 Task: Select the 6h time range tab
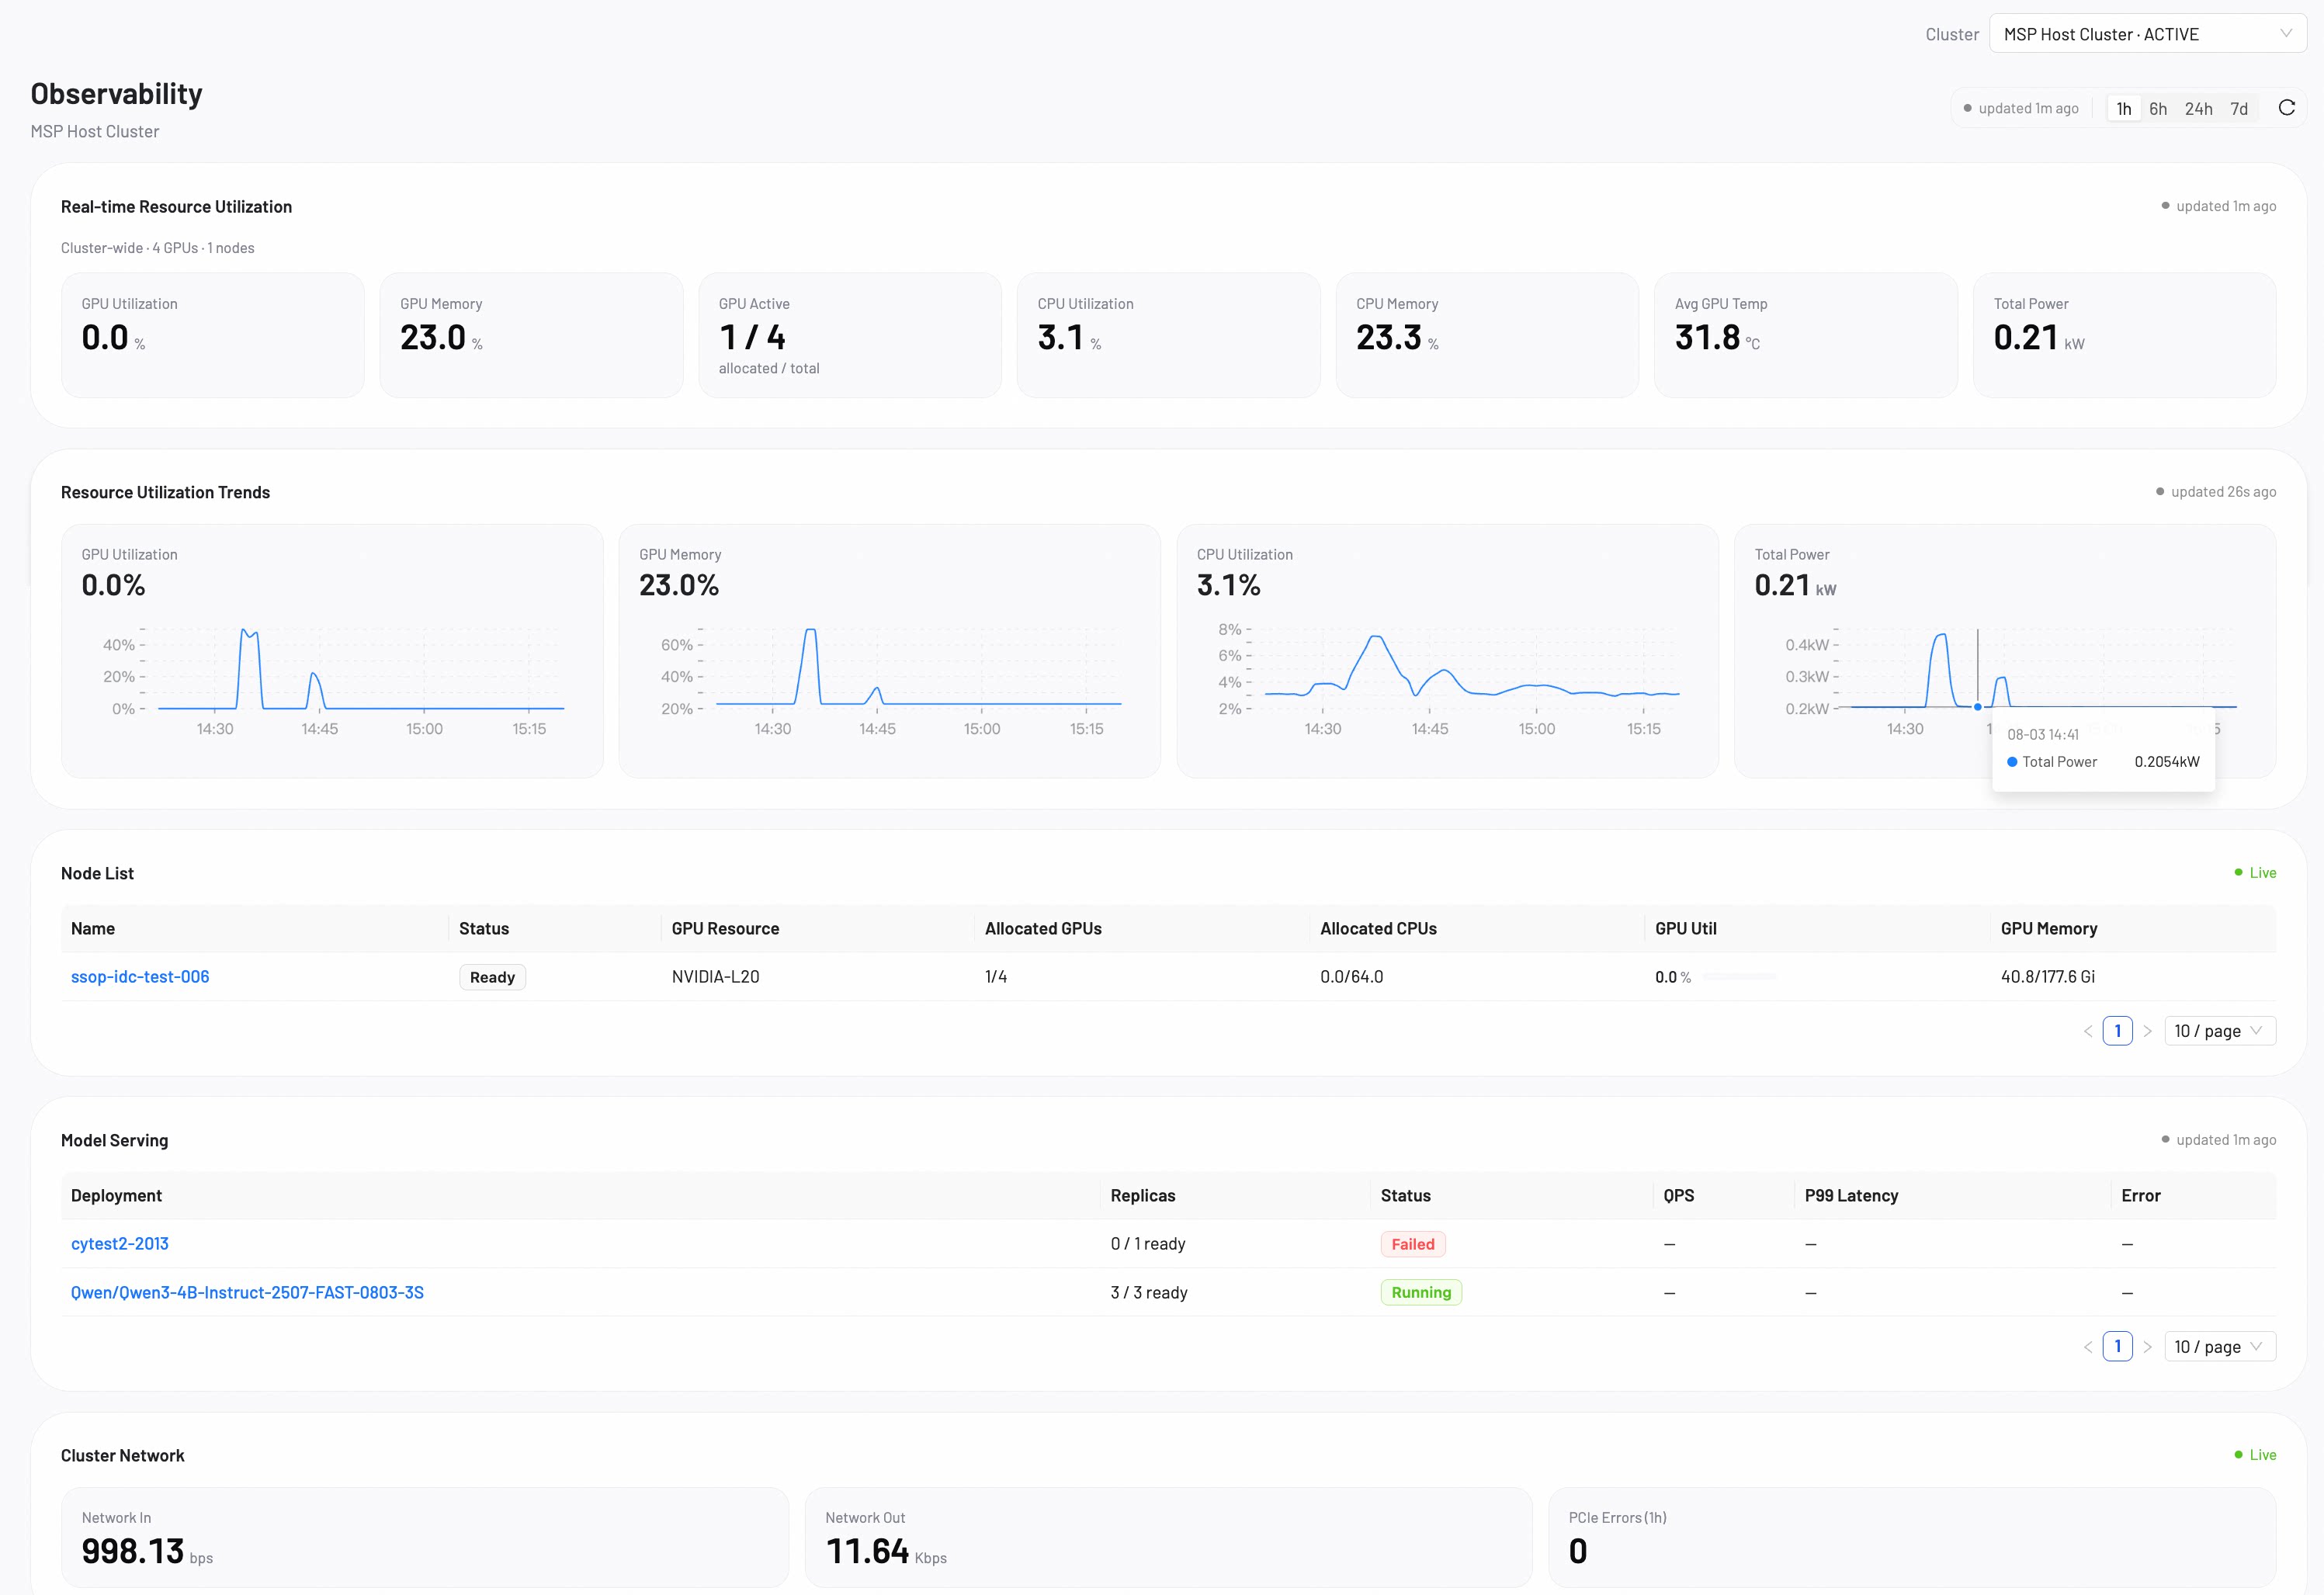2158,109
